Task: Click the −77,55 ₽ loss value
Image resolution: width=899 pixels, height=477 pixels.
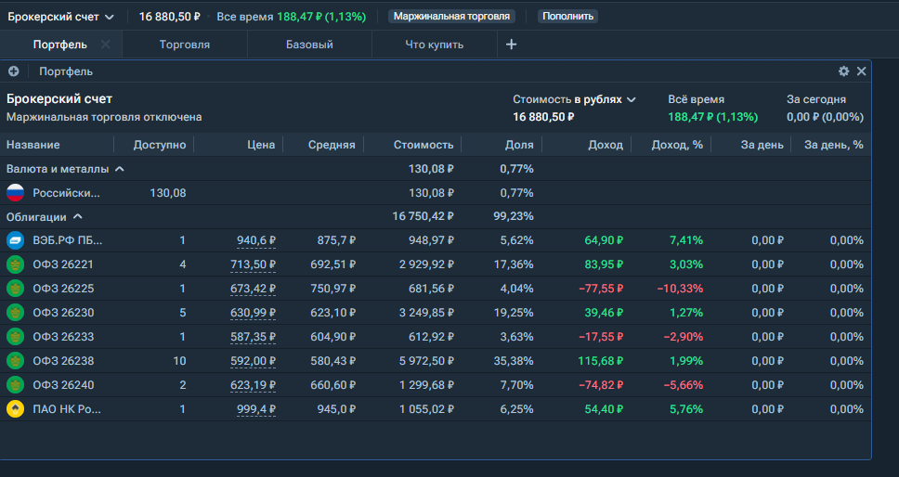Action: pos(601,289)
